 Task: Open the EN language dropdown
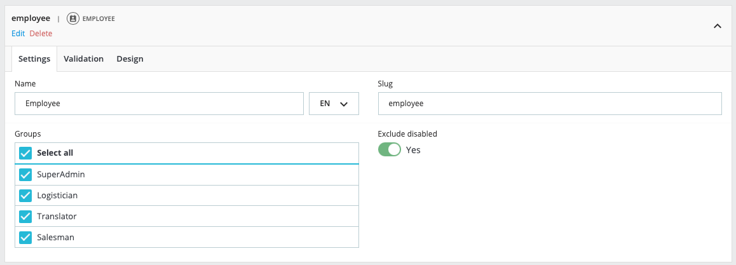click(x=334, y=104)
